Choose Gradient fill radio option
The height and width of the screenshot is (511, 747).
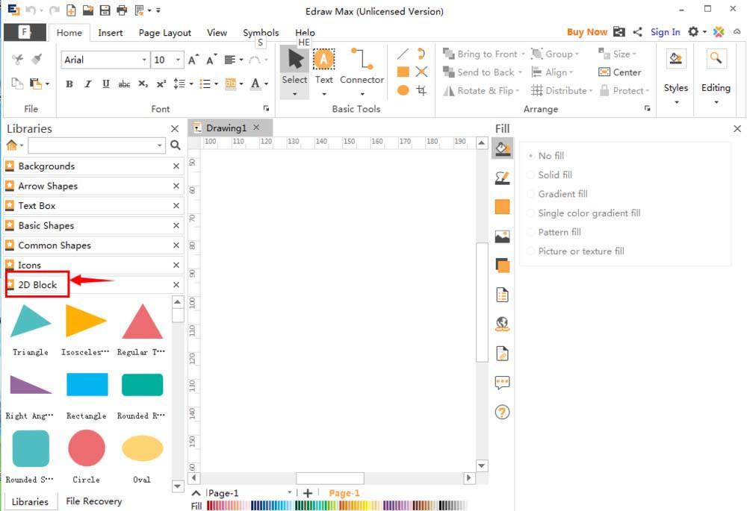pyautogui.click(x=531, y=194)
